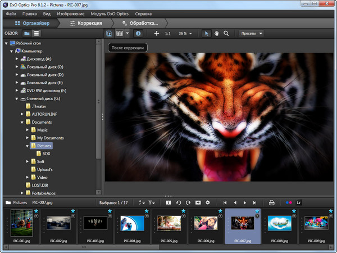
Task: Collapse the Documents folder tree node
Action: [x=22, y=122]
